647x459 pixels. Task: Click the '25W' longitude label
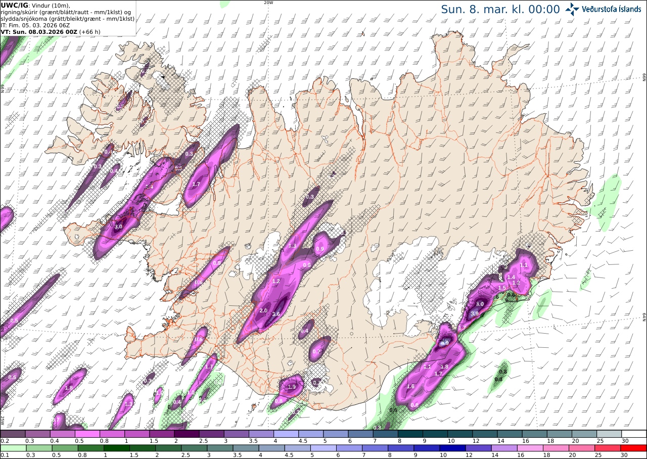3,420
